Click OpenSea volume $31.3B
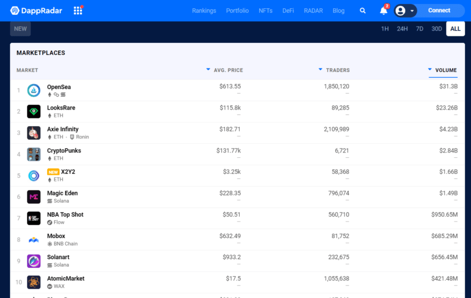Viewport: 471px width, 298px height. (x=449, y=87)
